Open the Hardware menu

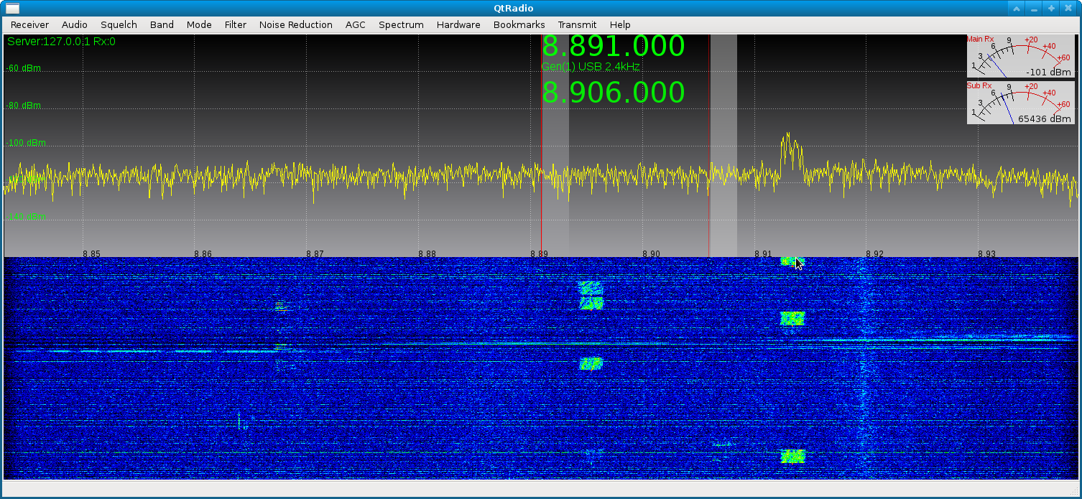coord(458,24)
